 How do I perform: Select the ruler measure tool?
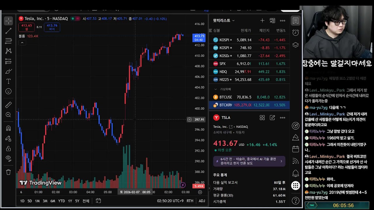pos(8,104)
